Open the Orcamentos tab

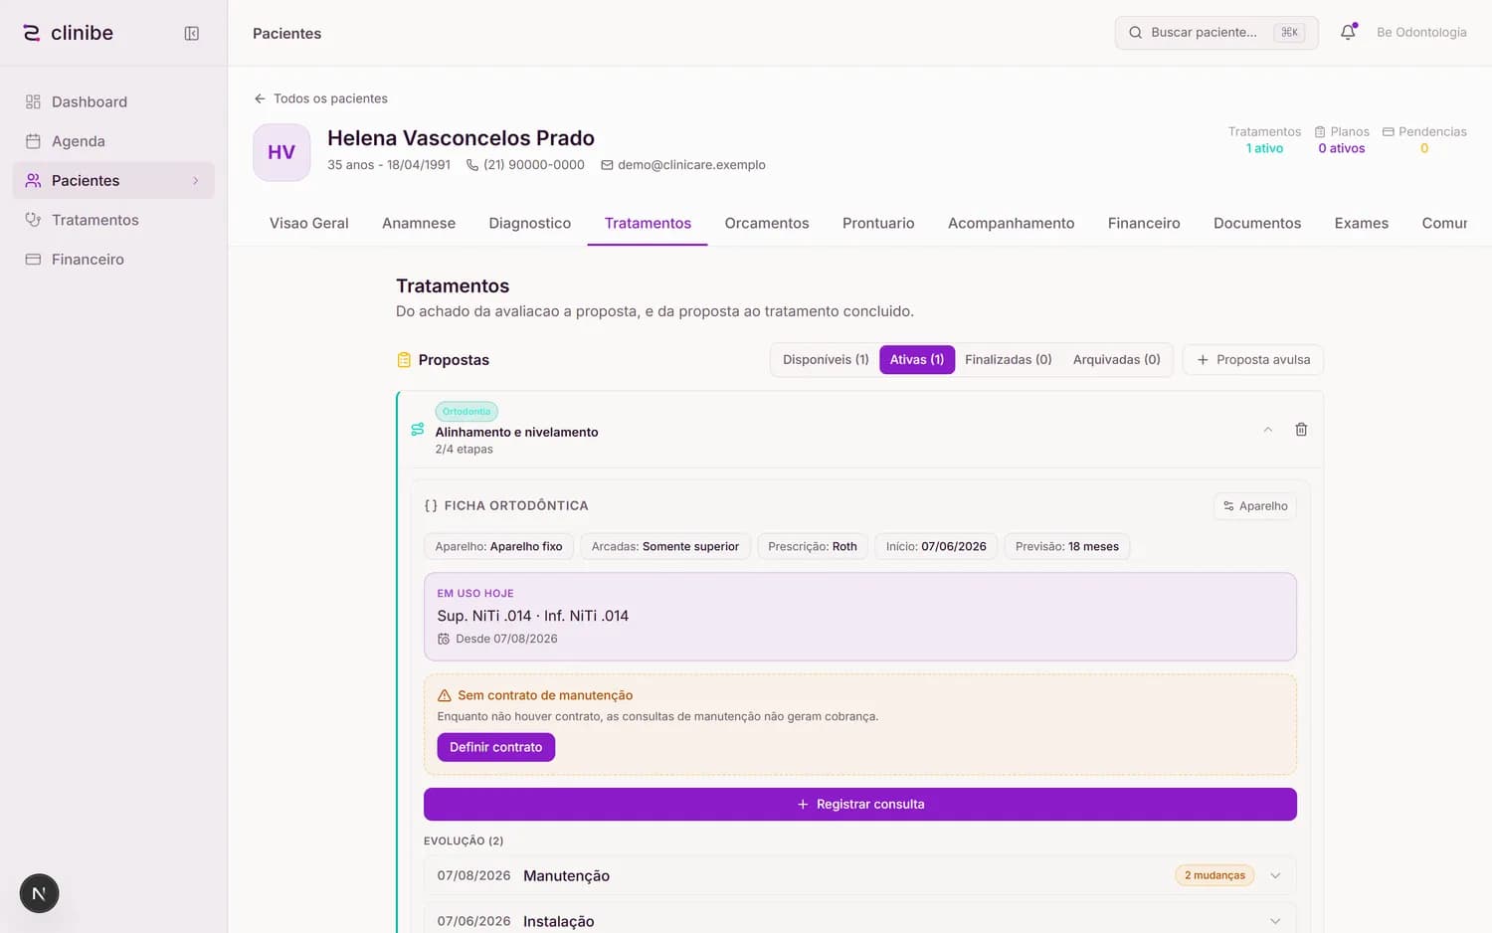pos(767,223)
